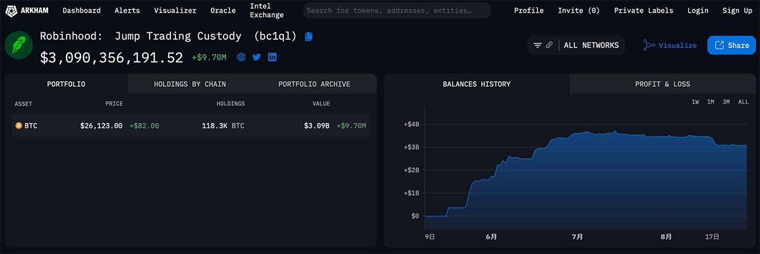Click the chain link icon beside filter
Image resolution: width=760 pixels, height=254 pixels.
[549, 46]
